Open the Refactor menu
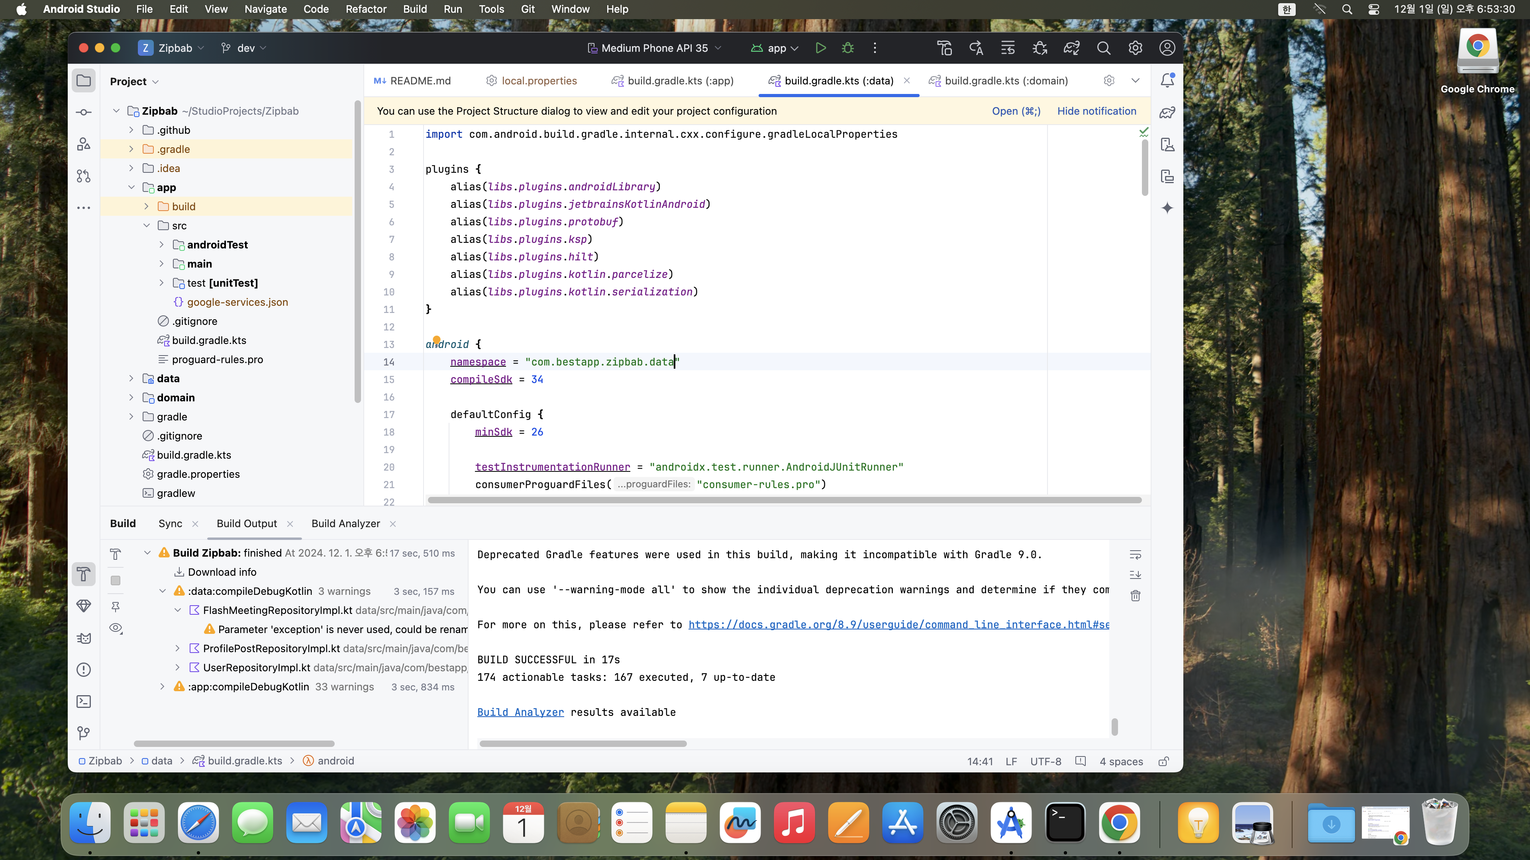The image size is (1530, 860). pyautogui.click(x=366, y=9)
